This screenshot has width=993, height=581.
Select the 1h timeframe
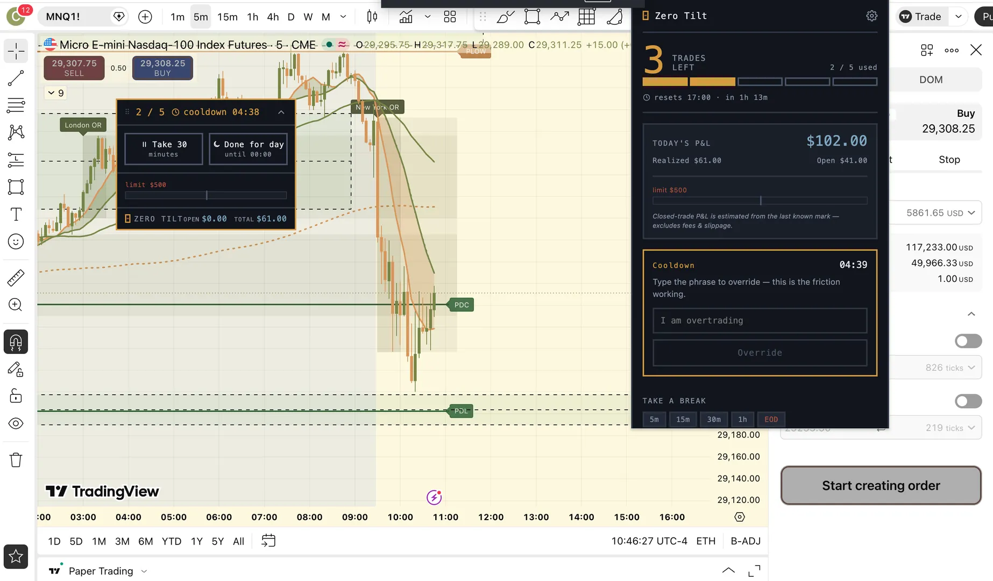pyautogui.click(x=252, y=17)
